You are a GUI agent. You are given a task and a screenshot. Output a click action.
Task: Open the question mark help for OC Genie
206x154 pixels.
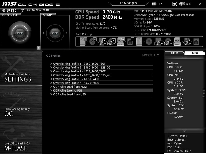pyautogui.click(x=38, y=48)
